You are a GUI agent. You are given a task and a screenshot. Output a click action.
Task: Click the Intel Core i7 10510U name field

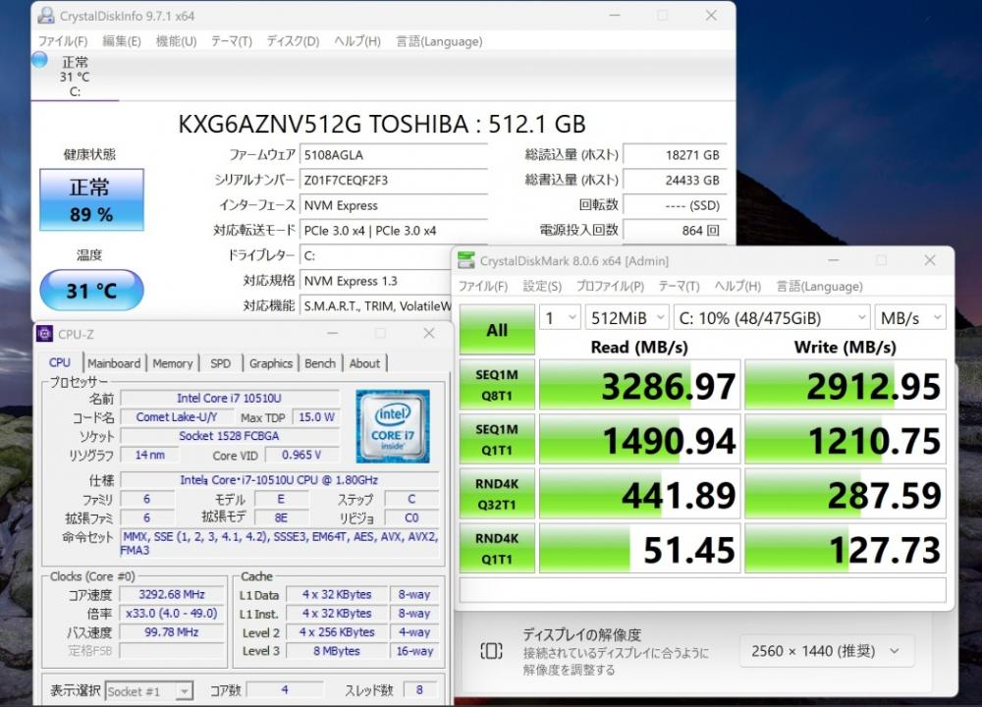[229, 399]
